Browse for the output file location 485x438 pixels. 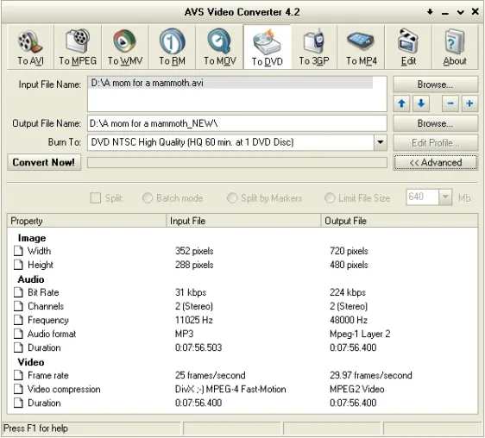point(435,123)
